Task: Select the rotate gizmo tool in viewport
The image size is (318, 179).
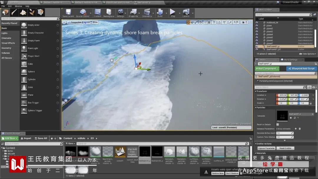Action: pyautogui.click(x=192, y=22)
